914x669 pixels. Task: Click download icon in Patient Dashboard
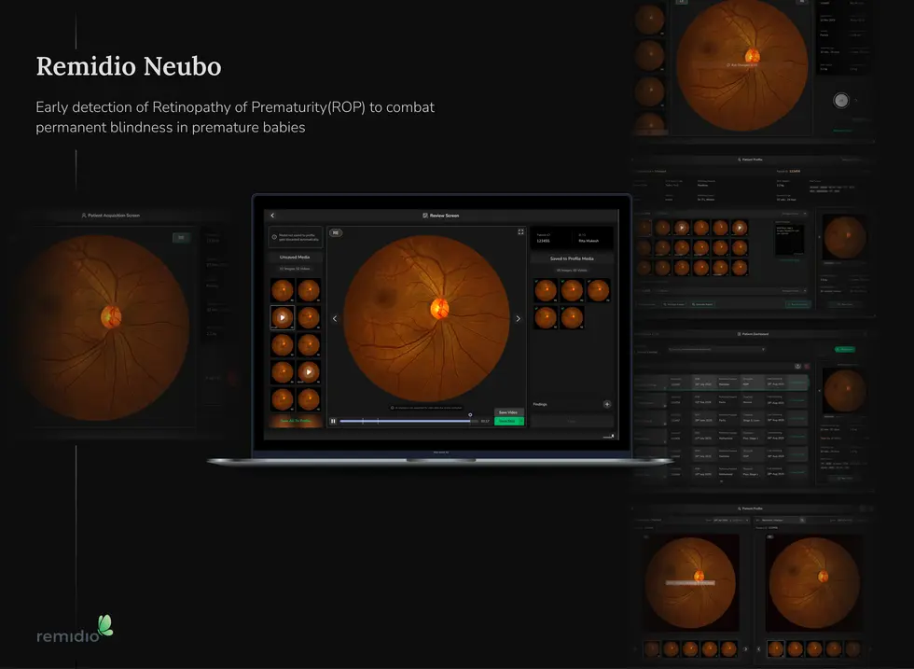(798, 367)
